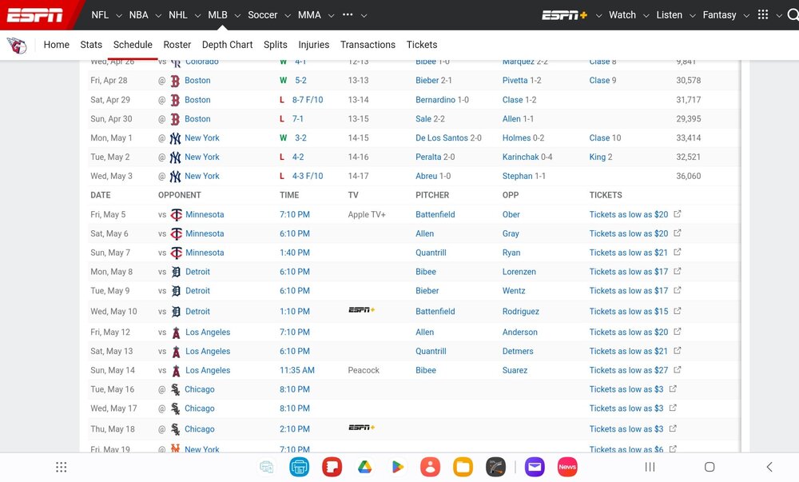Image resolution: width=799 pixels, height=482 pixels.
Task: Launch the red Notes app in dock
Action: pos(332,467)
